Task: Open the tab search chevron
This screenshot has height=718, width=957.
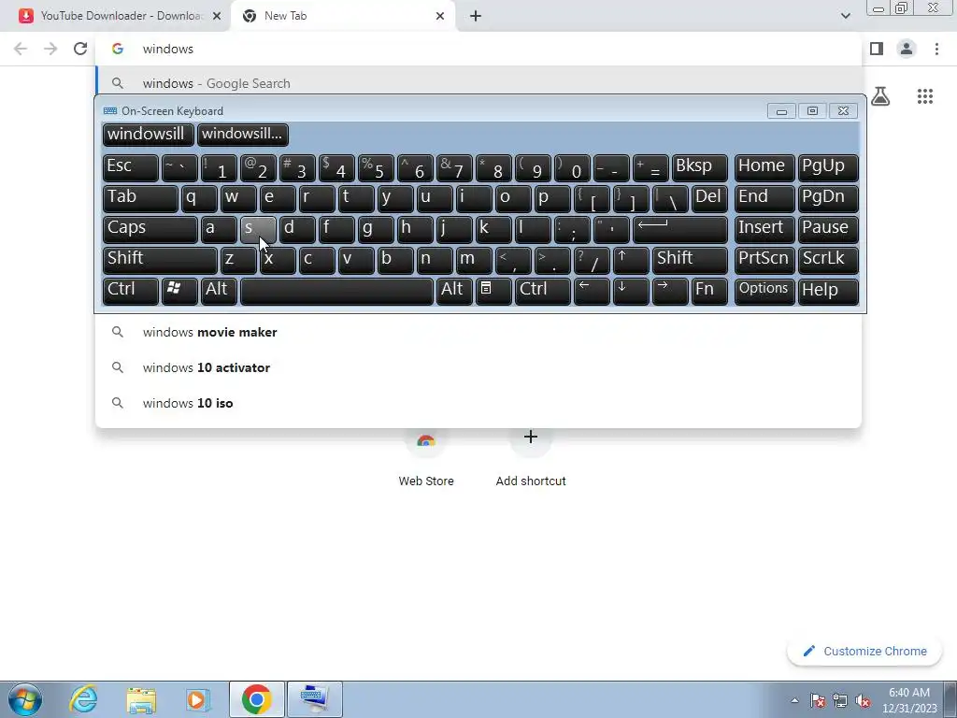Action: click(x=845, y=16)
